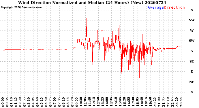The image size is (199, 108).
Task: Click the 02:20 time axis label
Action: pos(20,102)
